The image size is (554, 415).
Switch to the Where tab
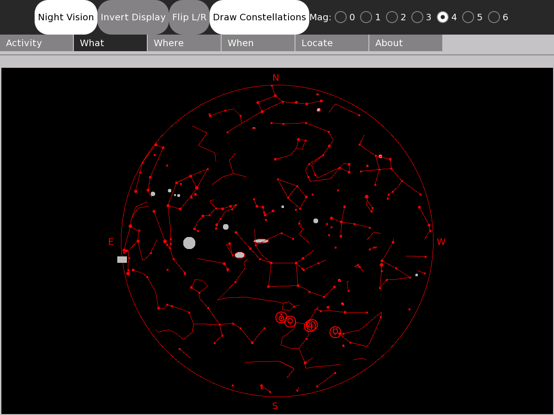(x=184, y=43)
